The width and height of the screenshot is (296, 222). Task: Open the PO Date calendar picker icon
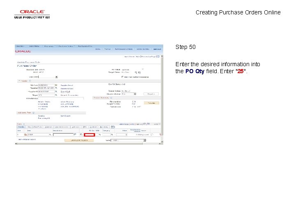[56, 85]
